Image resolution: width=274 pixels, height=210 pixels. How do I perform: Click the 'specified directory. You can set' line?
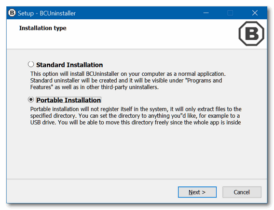(135, 116)
